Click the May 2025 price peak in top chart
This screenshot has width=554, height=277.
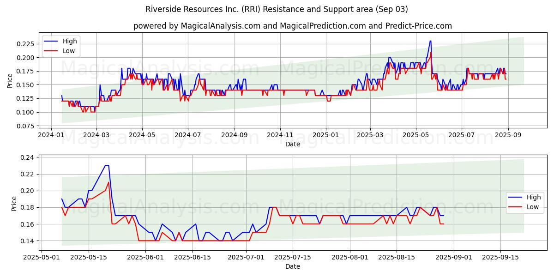click(x=430, y=41)
